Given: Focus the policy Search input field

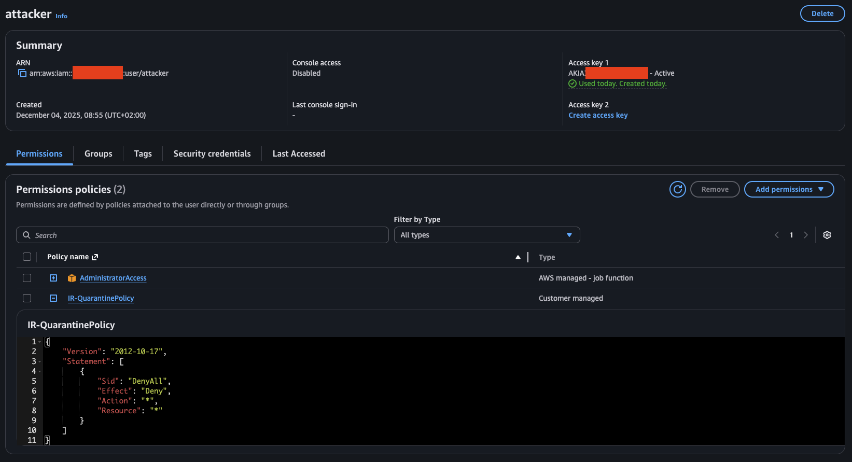Looking at the screenshot, I should 207,235.
